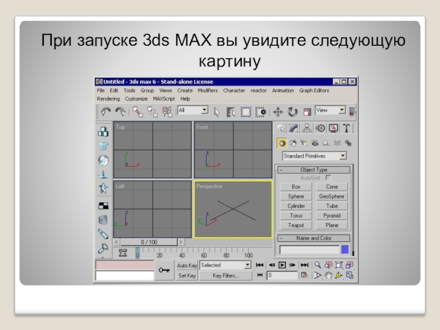
Task: Create a Box primitive button
Action: (x=296, y=187)
